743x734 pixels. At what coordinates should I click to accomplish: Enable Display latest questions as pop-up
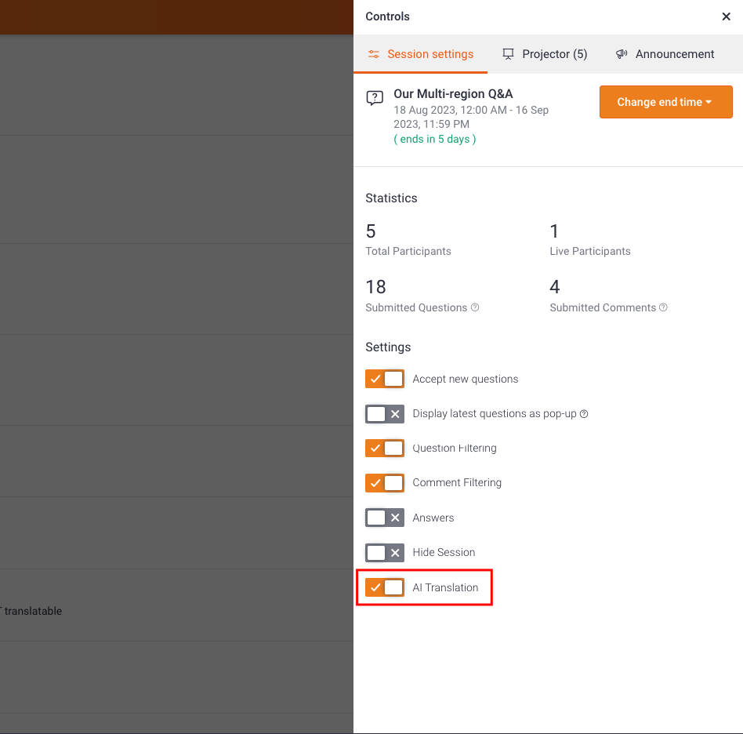click(385, 413)
